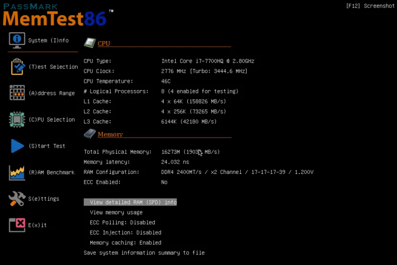Viewport: 397px width, 265px height.
Task: Click the Settings wrench icon
Action: [17, 198]
